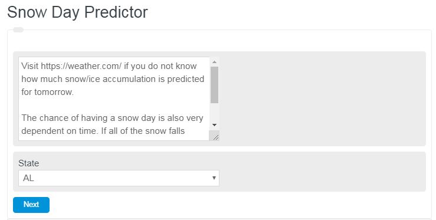
Task: Click the State field label
Action: (29, 163)
